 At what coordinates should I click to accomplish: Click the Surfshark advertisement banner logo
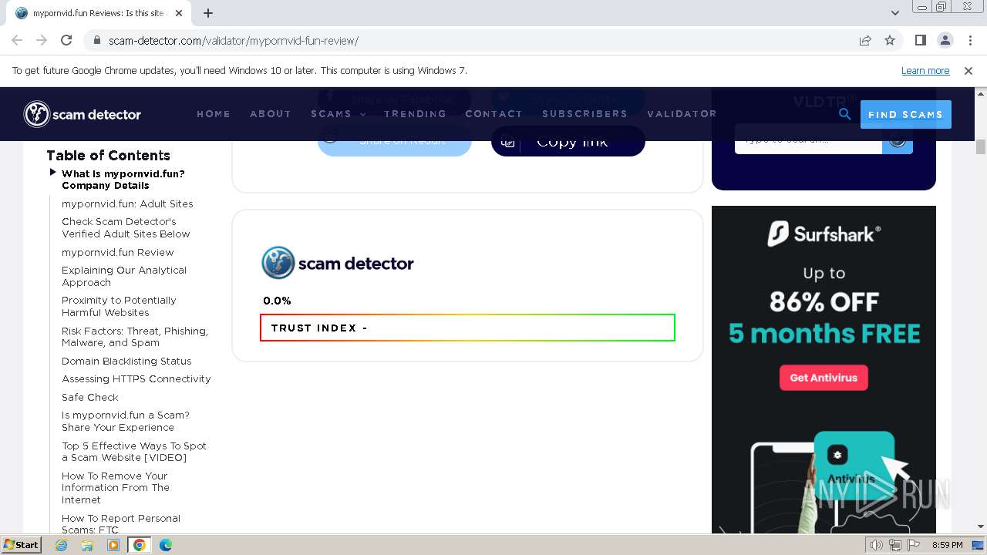click(x=824, y=234)
